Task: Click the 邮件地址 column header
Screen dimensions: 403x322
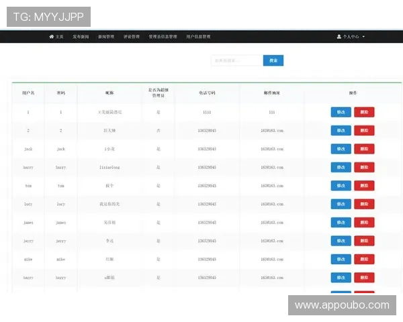Action: (272, 93)
